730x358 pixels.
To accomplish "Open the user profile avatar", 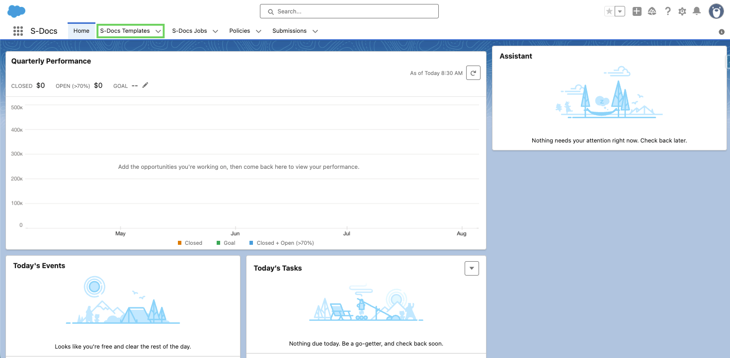I will (716, 11).
